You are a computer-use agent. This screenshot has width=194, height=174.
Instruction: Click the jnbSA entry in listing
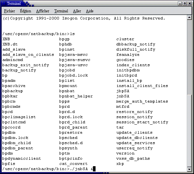[123, 96]
